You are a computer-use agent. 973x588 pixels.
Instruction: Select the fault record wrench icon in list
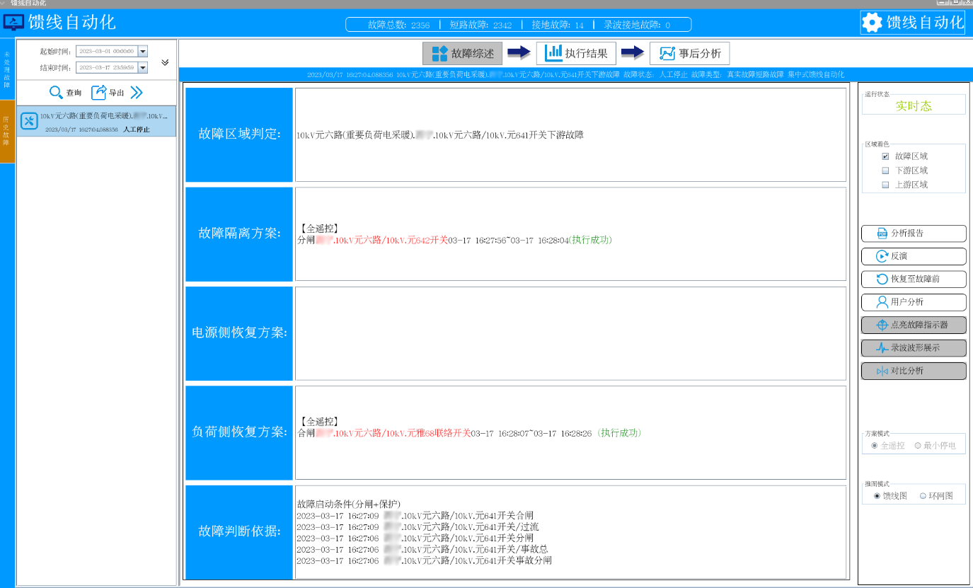(29, 121)
